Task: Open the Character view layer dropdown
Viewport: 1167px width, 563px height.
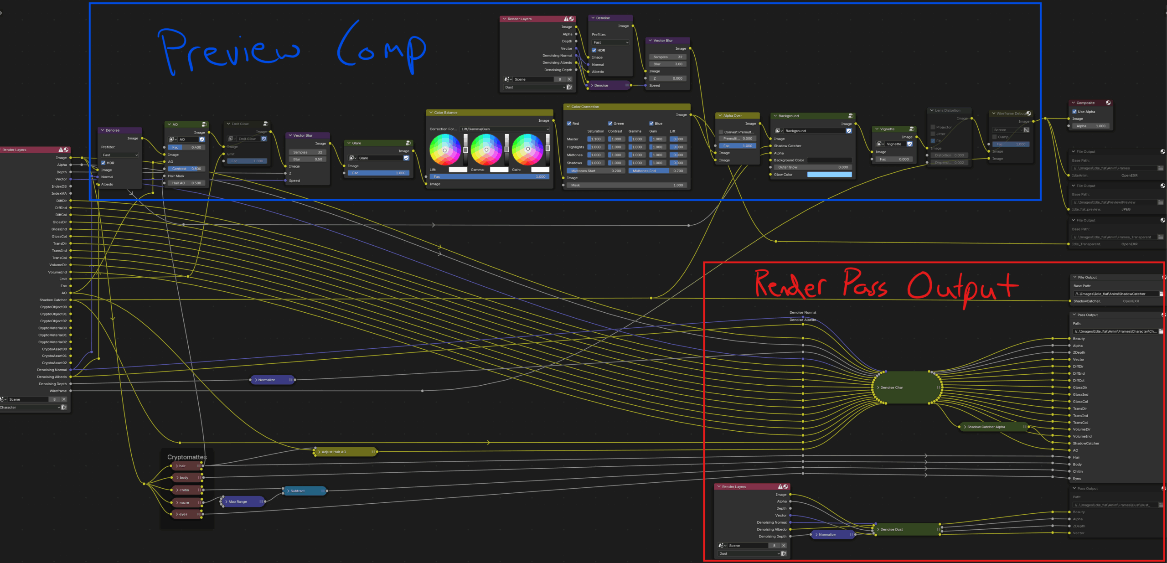Action: tap(30, 408)
